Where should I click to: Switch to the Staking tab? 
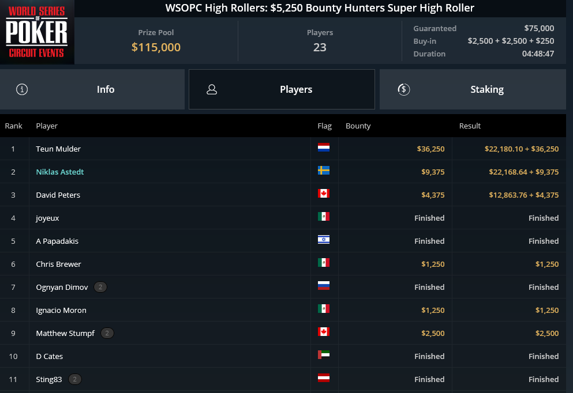tap(473, 89)
